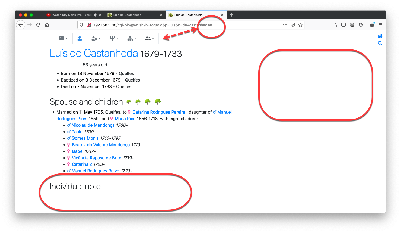Image resolution: width=401 pixels, height=233 pixels.
Task: Open the relatives menu dropdown arrow
Action: [x=153, y=38]
